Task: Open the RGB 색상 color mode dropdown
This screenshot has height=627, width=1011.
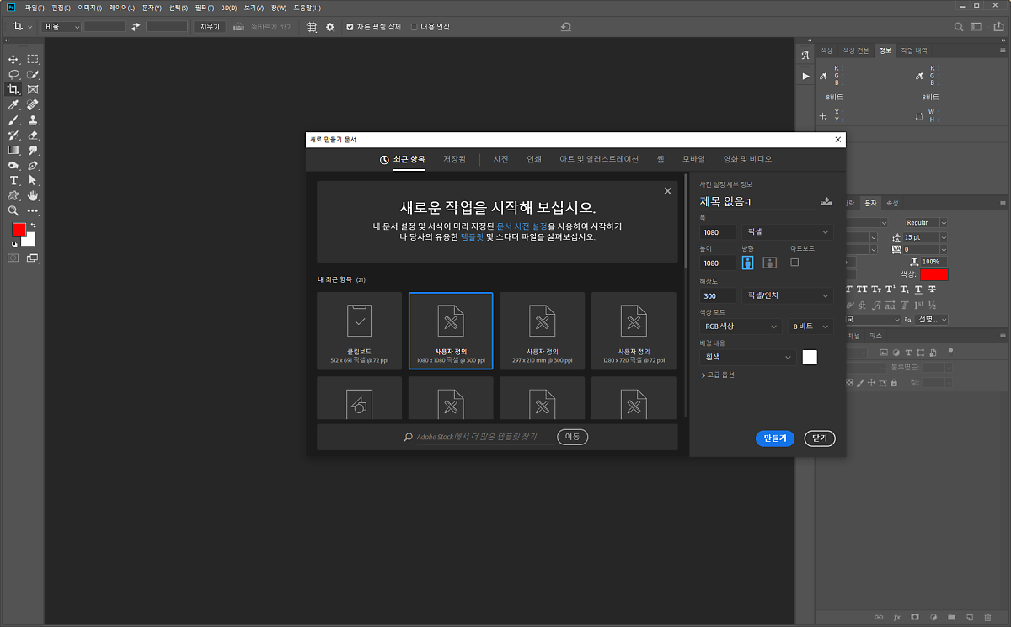Action: (741, 327)
